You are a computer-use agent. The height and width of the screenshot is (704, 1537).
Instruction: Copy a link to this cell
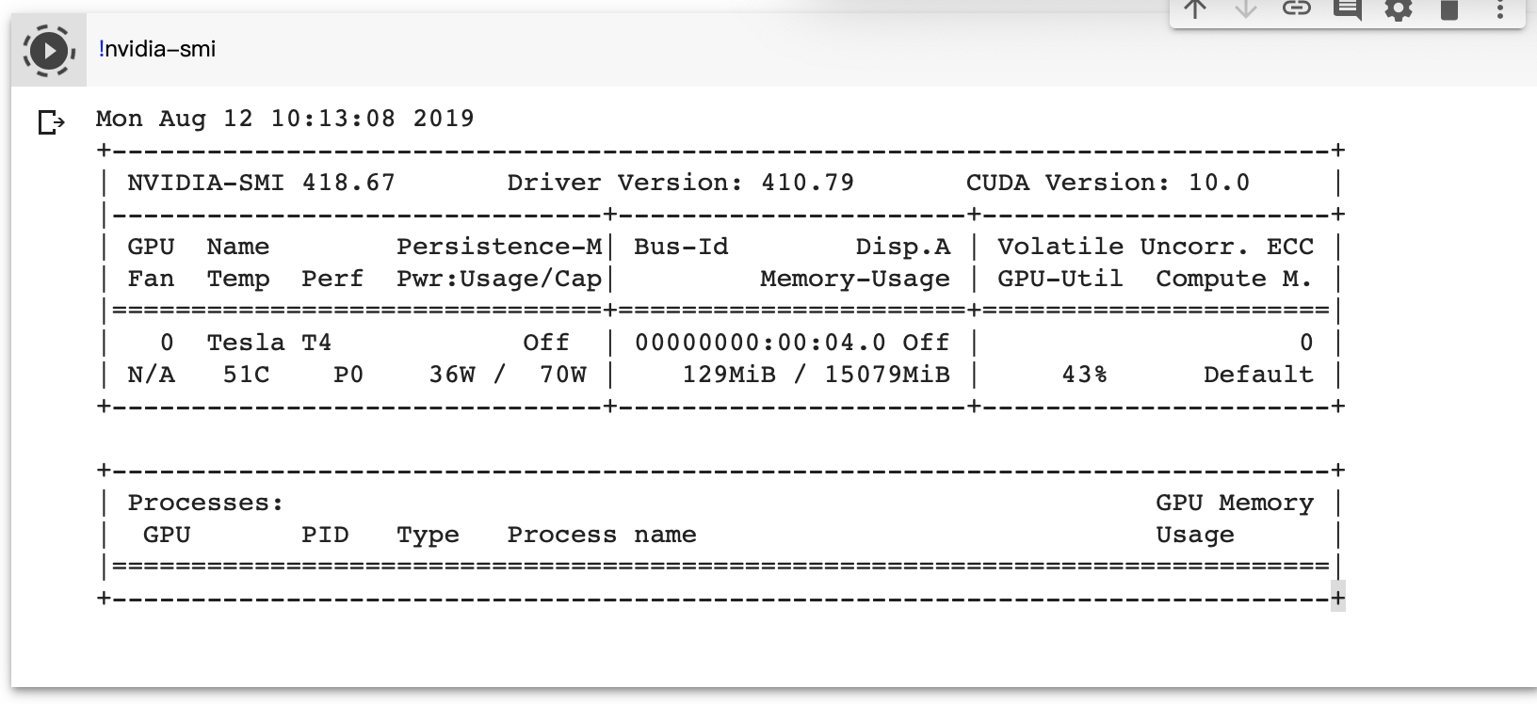pyautogui.click(x=1296, y=11)
